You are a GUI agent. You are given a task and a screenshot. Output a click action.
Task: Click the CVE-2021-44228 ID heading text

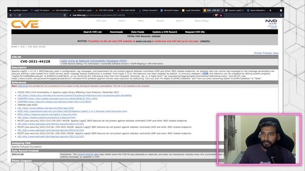35,61
